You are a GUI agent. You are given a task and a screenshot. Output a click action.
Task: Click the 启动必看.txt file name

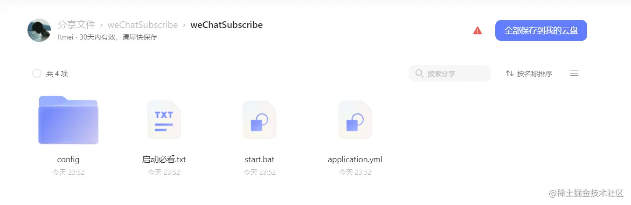164,159
